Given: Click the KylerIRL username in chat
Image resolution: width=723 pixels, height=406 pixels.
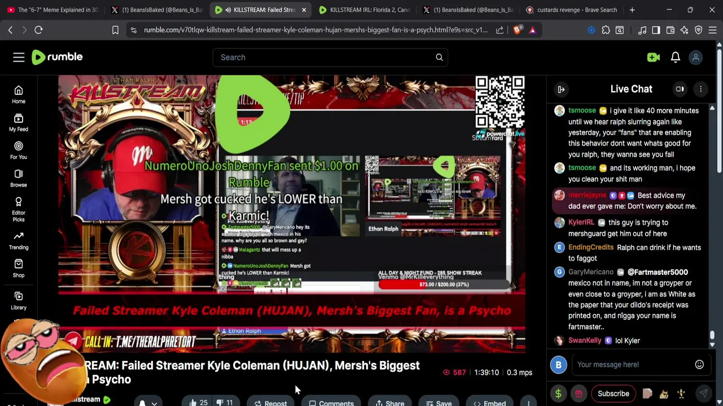Looking at the screenshot, I should (x=581, y=222).
